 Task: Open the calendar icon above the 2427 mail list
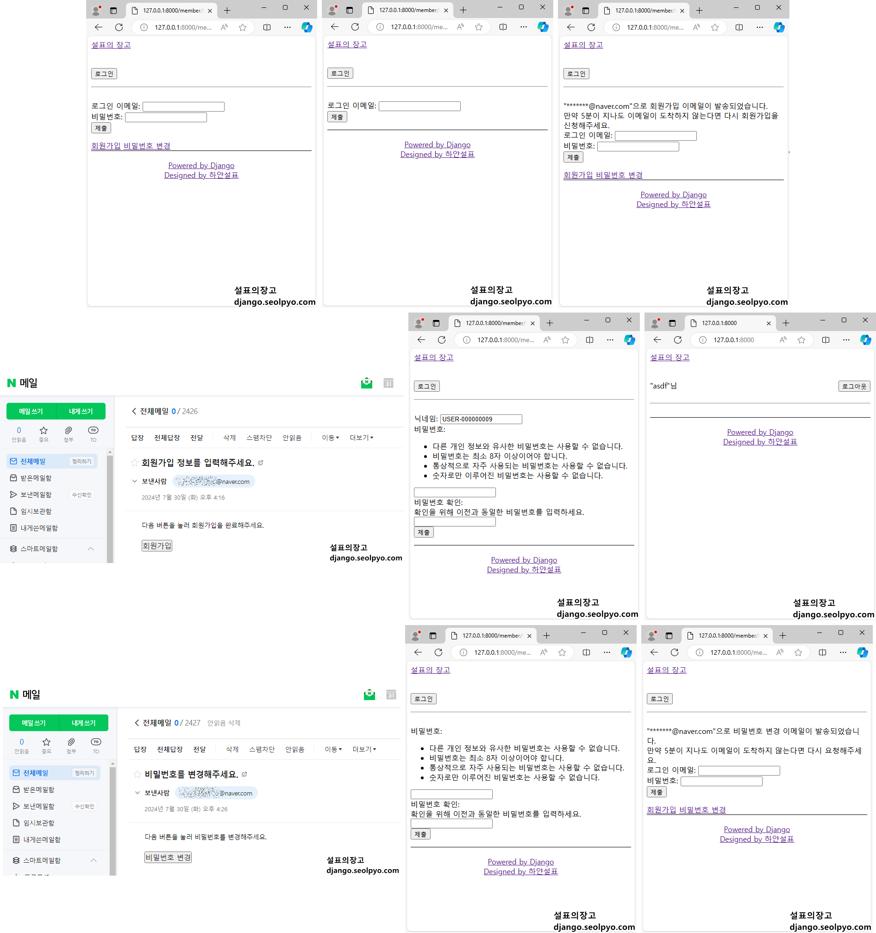click(391, 695)
